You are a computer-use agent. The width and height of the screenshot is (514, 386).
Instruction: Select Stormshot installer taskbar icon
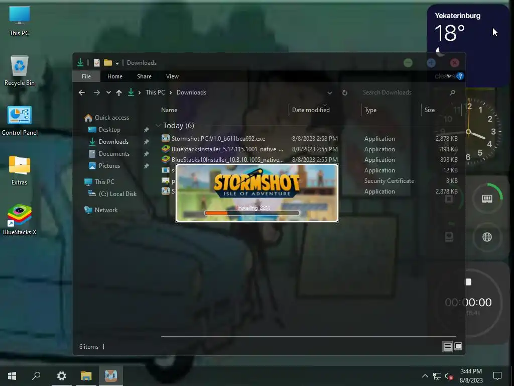(111, 375)
